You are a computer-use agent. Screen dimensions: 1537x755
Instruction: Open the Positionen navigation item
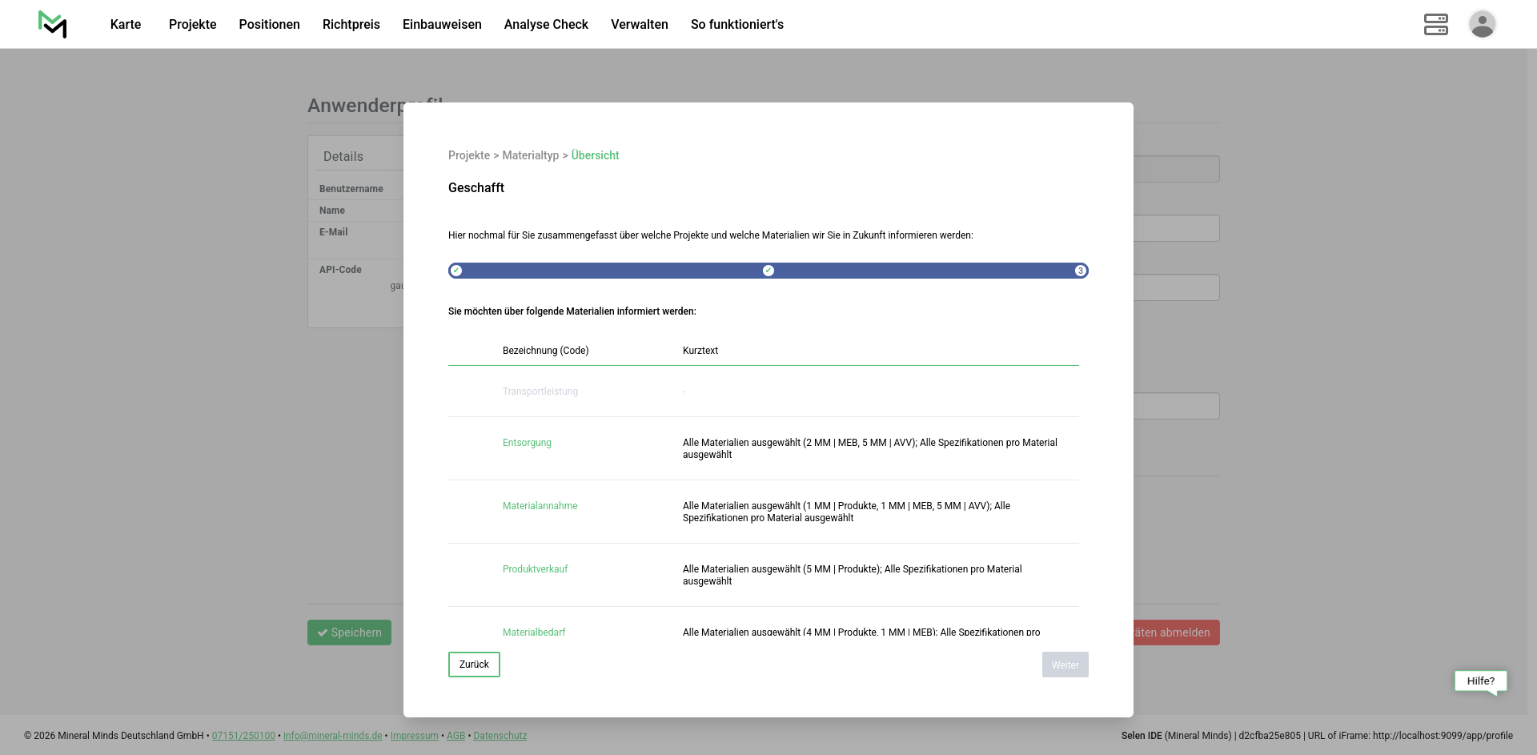(x=269, y=24)
